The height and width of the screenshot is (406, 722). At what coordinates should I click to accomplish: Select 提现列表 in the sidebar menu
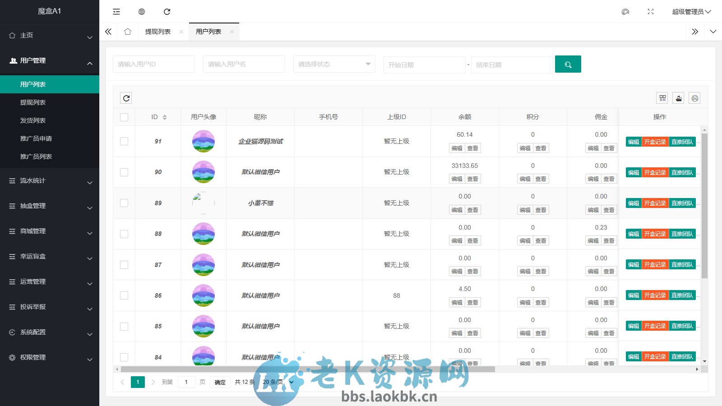[32, 102]
